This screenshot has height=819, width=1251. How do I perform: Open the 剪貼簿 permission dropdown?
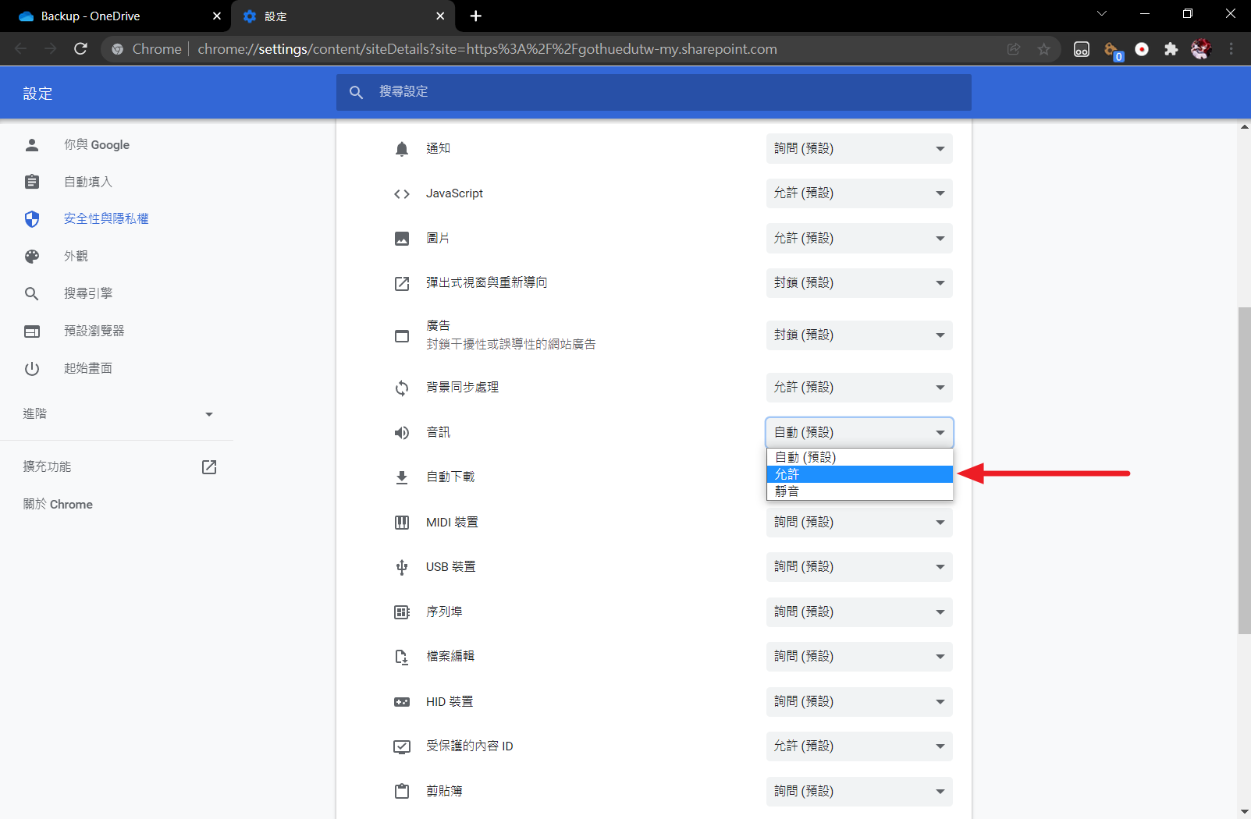click(858, 791)
